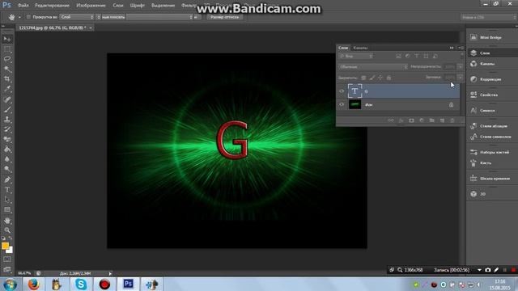
Task: Select the Move tool in the toolbox
Action: click(7, 40)
